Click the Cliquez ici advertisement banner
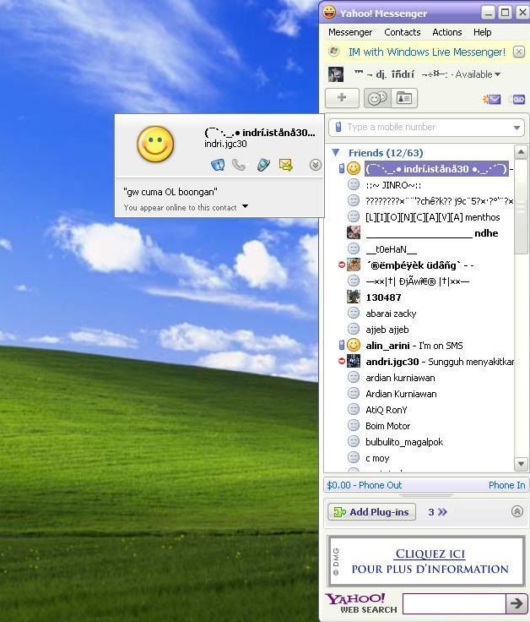Viewport: 530px width, 622px height. (426, 561)
